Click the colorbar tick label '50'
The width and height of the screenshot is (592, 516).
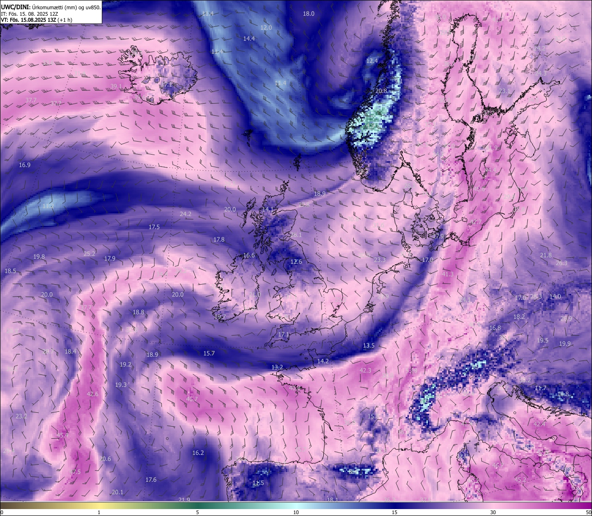click(x=588, y=512)
